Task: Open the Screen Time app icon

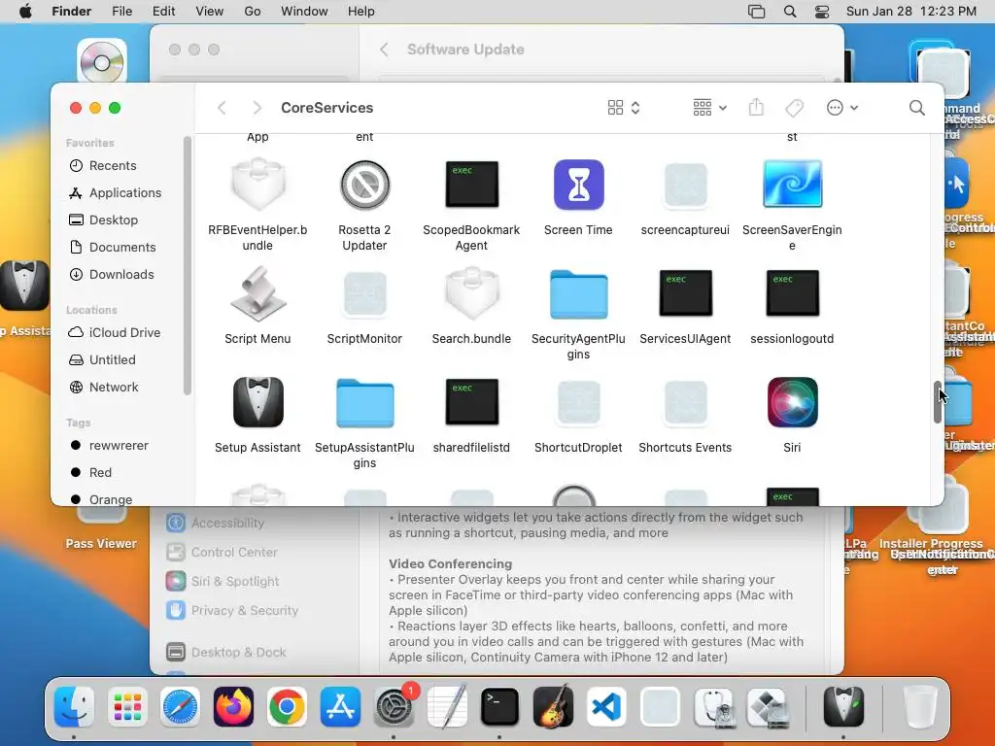Action: 578,185
